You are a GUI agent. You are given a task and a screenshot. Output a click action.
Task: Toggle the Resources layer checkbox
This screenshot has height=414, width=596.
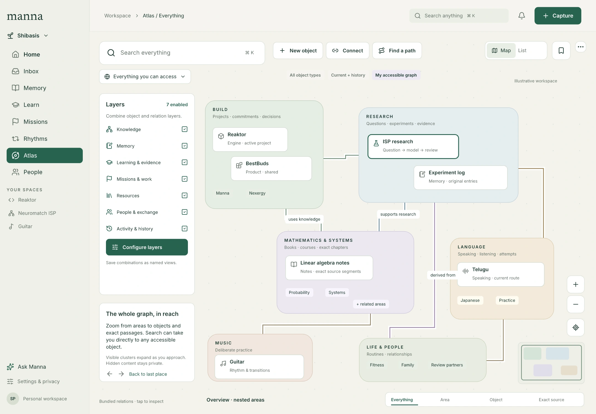(185, 195)
